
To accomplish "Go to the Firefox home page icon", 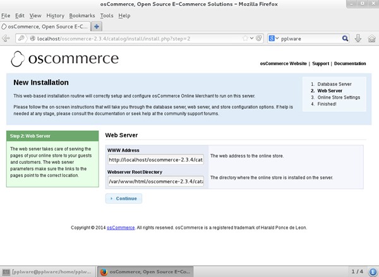I will [372, 38].
